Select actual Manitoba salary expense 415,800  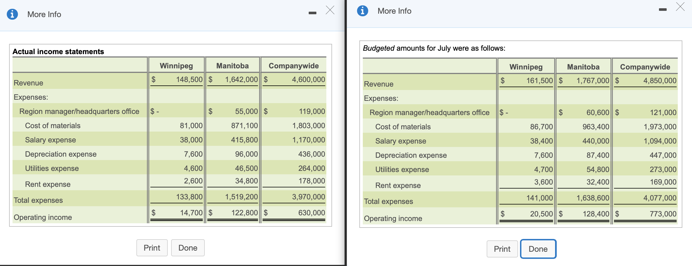(x=244, y=140)
